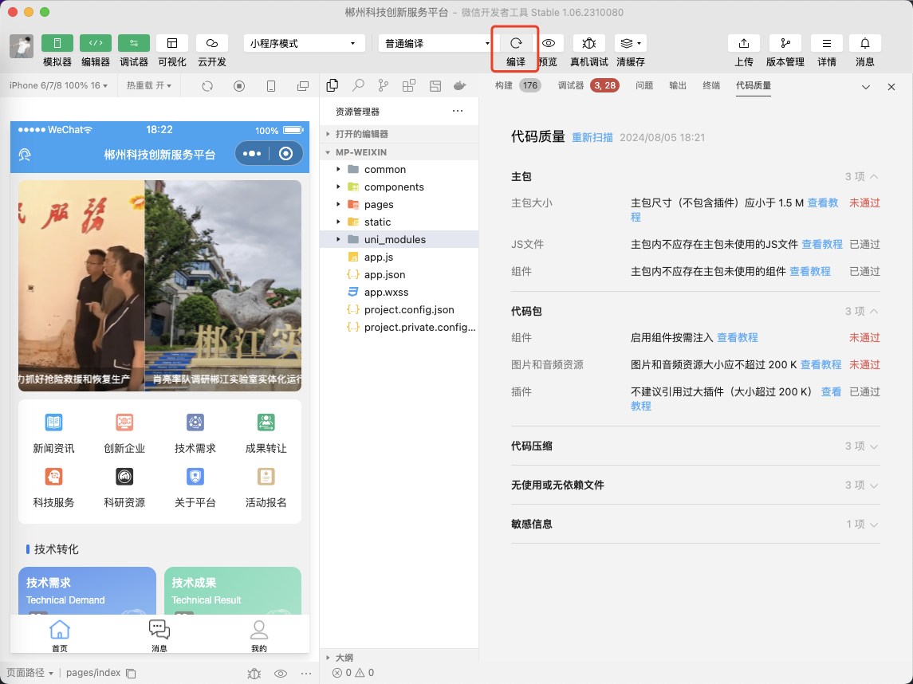Expand the 打开的编辑器 section
Image resolution: width=913 pixels, height=684 pixels.
tap(399, 134)
